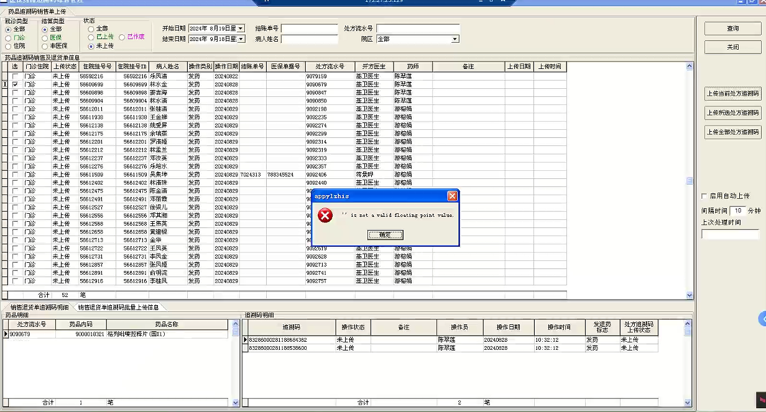766x412 pixels.
Task: Tick checkbox for row 56609898
Action: [16, 93]
